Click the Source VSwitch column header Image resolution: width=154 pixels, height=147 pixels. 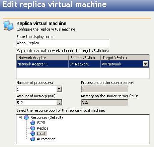84,58
